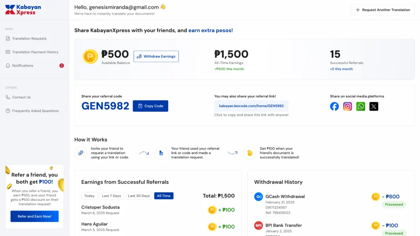Filter earnings by Last 7 Days
The image size is (420, 236).
(x=112, y=196)
